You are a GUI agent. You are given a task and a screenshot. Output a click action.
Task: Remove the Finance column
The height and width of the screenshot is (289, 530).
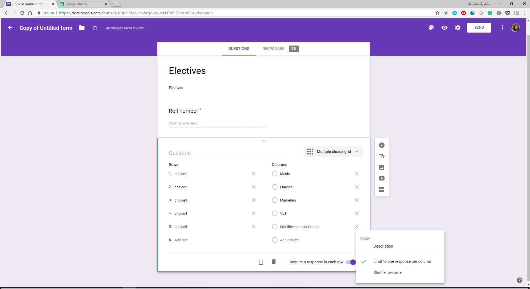(357, 187)
